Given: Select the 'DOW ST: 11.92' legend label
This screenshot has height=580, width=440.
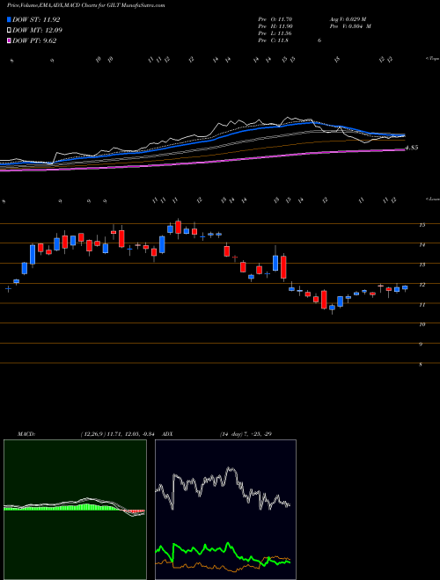Looking at the screenshot, I should pos(36,19).
